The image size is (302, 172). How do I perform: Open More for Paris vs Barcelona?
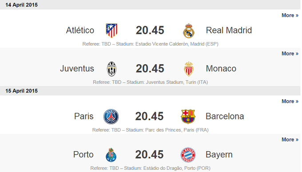pos(290,101)
